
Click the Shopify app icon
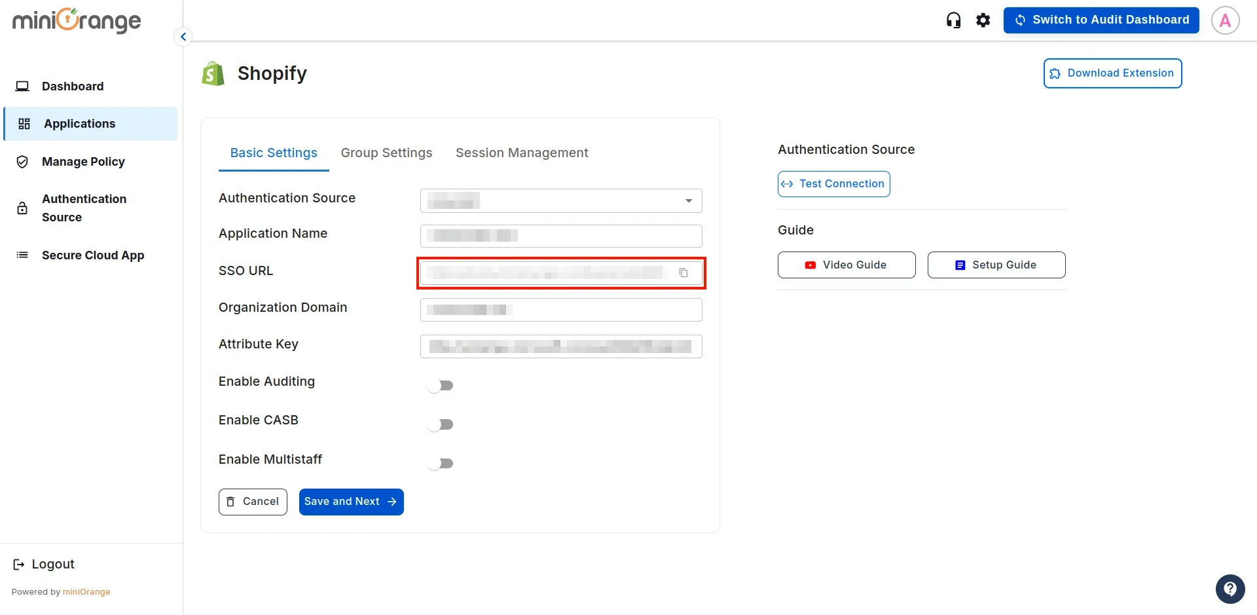[212, 73]
